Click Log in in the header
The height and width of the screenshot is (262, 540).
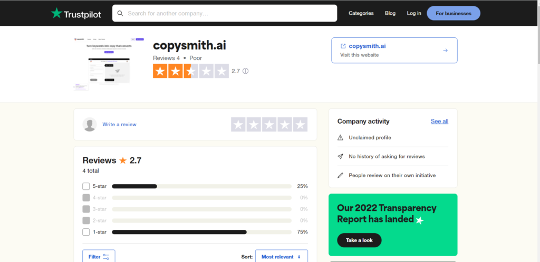[x=414, y=13]
